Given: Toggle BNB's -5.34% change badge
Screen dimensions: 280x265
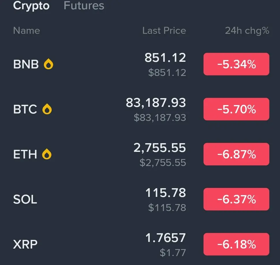Looking at the screenshot, I should coord(236,64).
